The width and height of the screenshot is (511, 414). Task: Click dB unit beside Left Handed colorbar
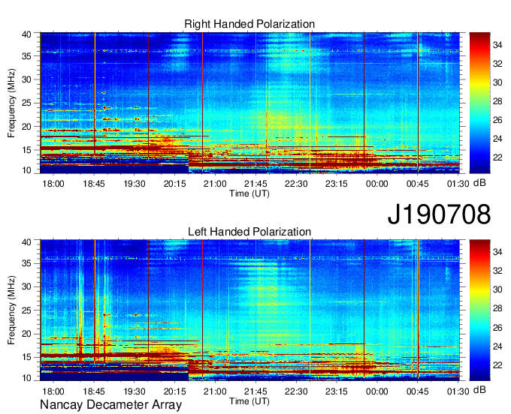point(479,390)
